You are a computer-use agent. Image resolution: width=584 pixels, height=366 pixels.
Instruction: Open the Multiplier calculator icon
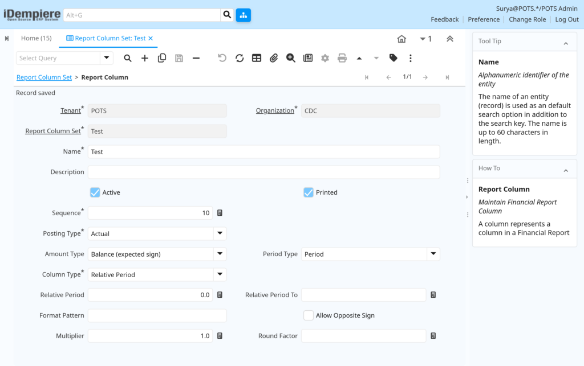[220, 335]
